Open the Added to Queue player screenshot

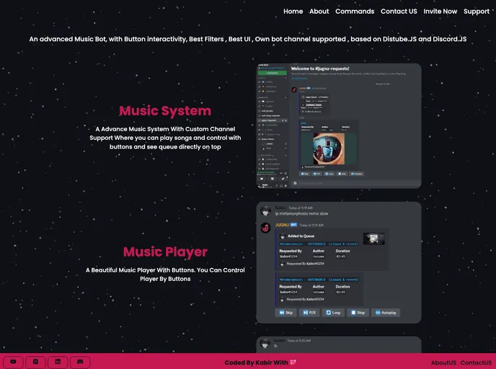(339, 262)
